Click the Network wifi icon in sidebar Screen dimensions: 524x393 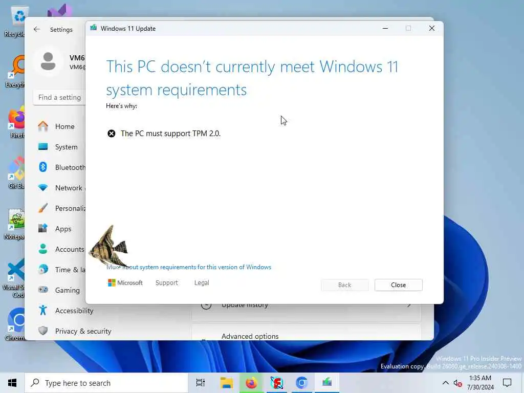pyautogui.click(x=43, y=188)
